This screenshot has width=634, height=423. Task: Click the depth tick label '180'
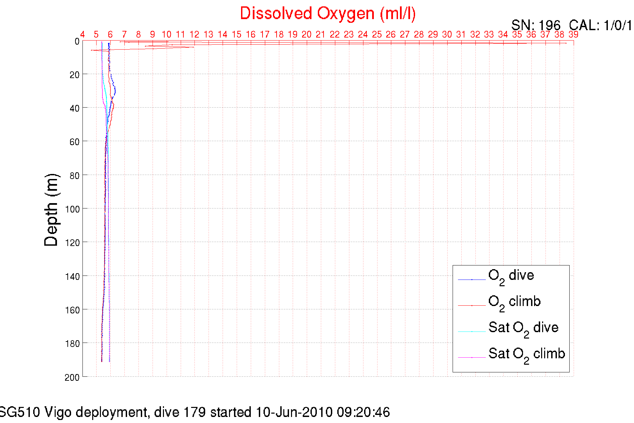tap(72, 344)
